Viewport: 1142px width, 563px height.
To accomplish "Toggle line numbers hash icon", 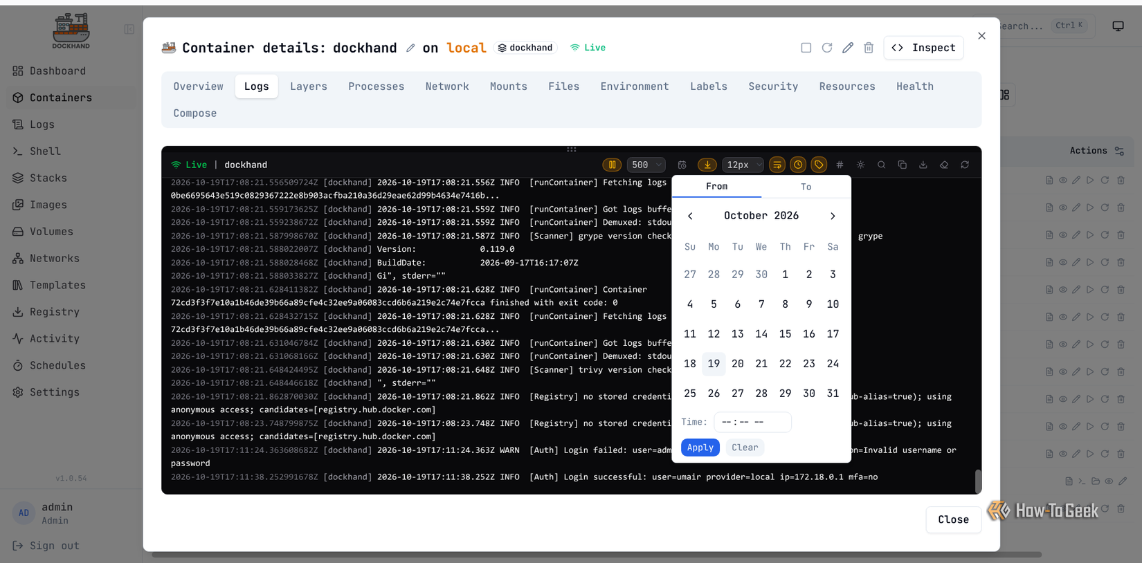I will click(840, 165).
